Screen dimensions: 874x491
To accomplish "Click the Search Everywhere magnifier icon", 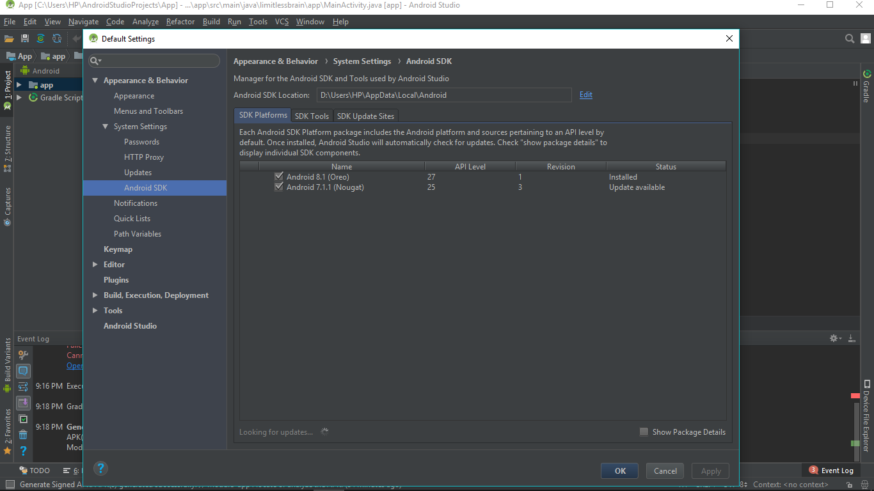I will pos(850,38).
